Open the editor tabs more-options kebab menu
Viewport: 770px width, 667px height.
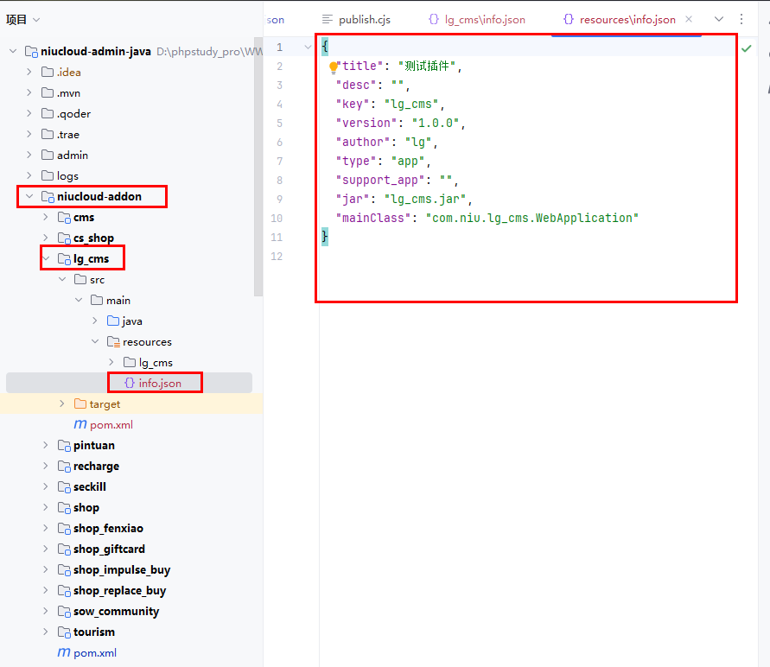tap(741, 19)
